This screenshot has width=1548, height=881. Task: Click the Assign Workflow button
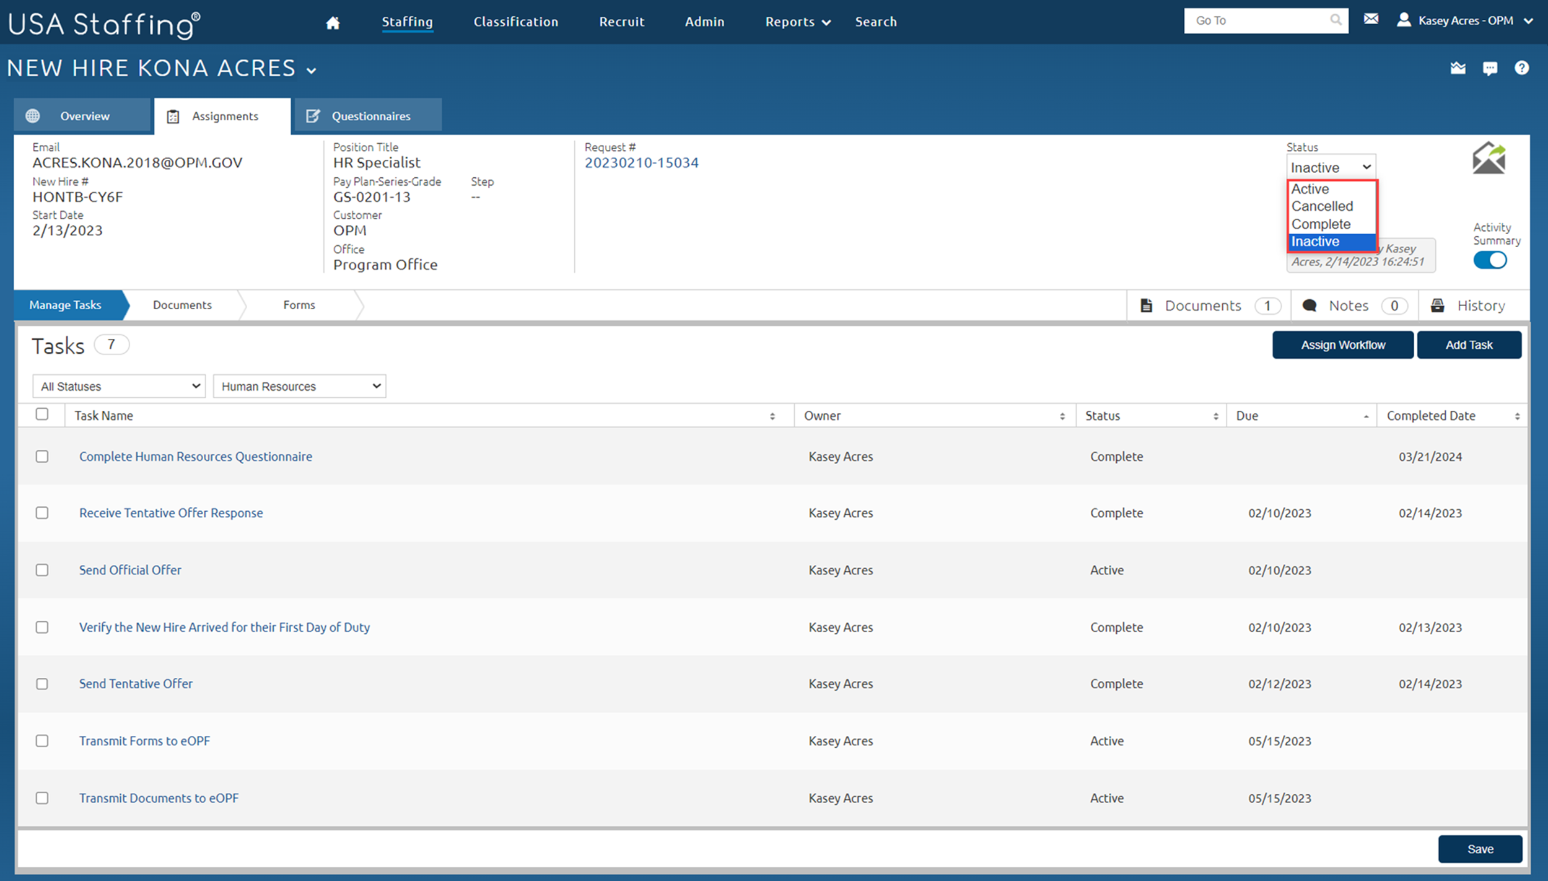click(x=1342, y=344)
